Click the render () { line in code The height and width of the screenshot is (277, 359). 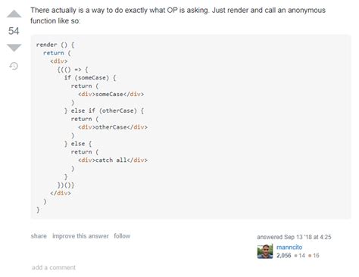pyautogui.click(x=55, y=45)
